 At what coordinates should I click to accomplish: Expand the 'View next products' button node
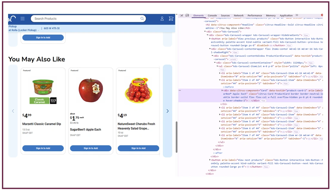210,160
